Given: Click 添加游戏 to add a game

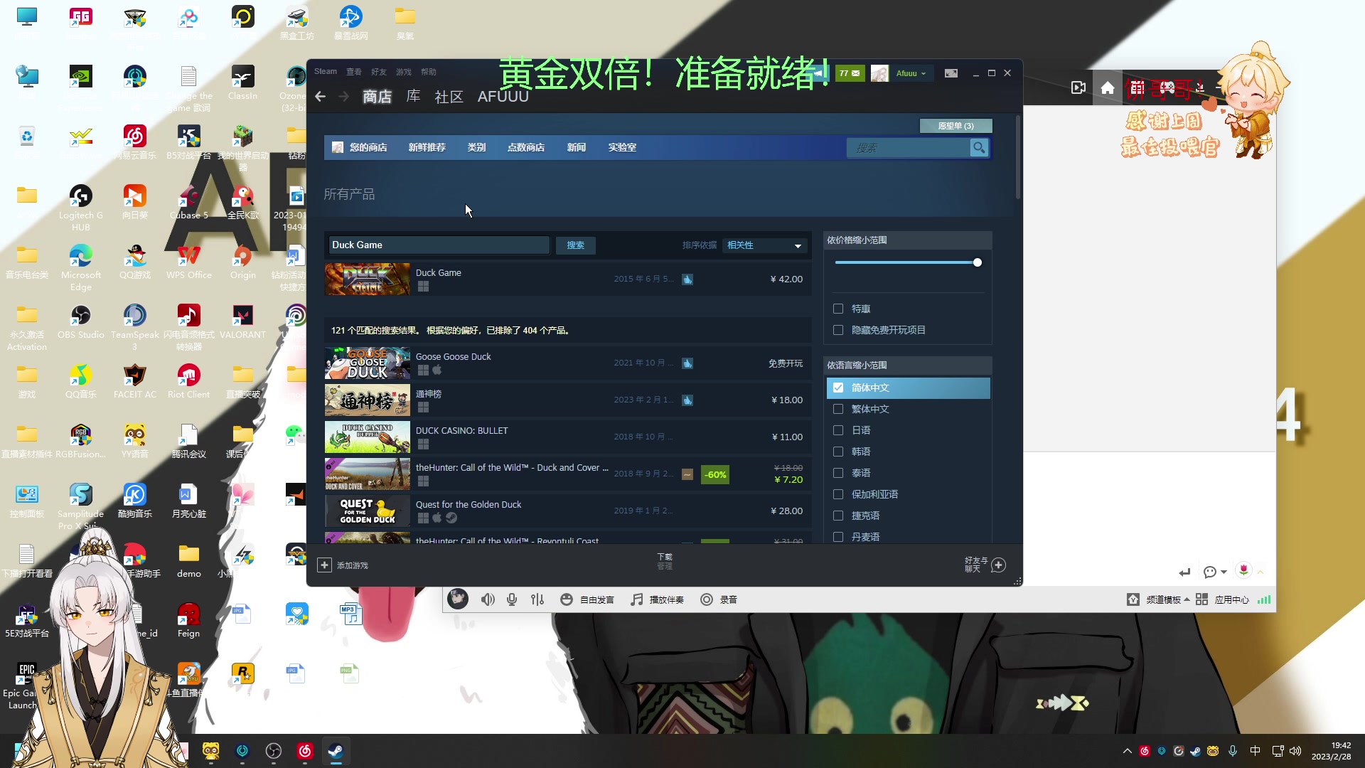Looking at the screenshot, I should click(x=352, y=566).
